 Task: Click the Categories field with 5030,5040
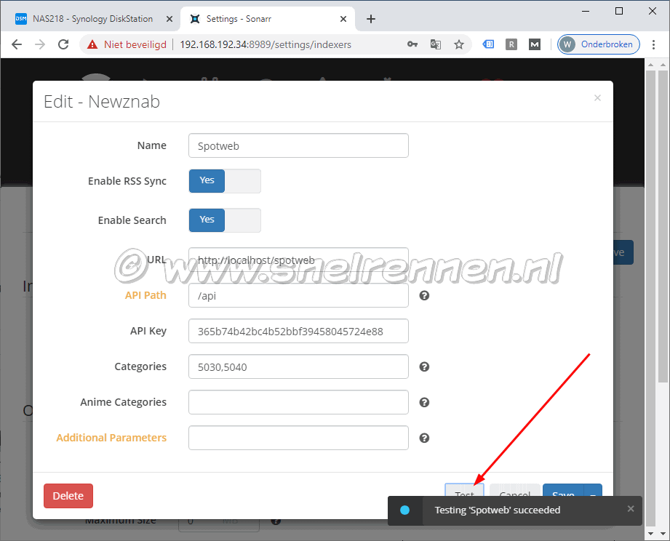click(x=298, y=366)
